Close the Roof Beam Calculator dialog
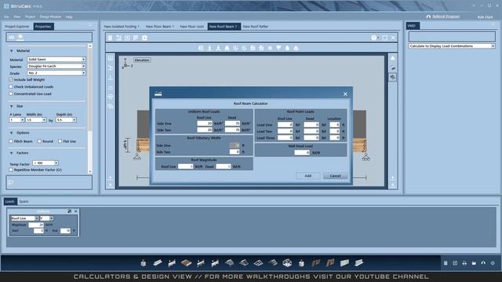This screenshot has width=502, height=282. click(x=345, y=94)
